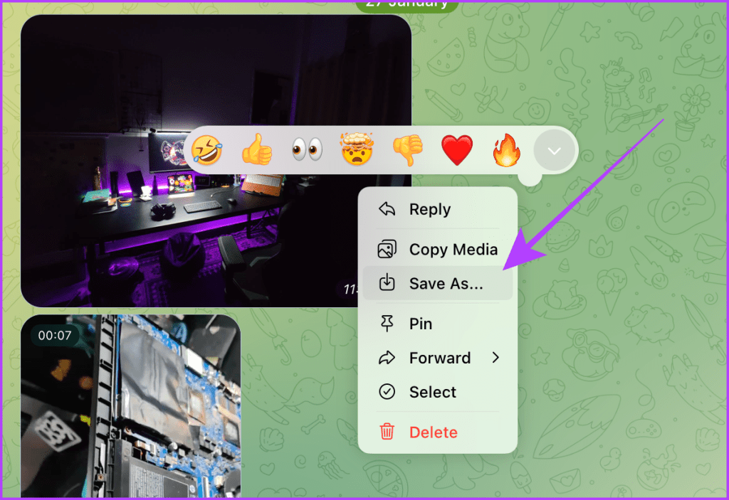React with the thumbs up emoji
The image size is (729, 500).
[x=257, y=150]
